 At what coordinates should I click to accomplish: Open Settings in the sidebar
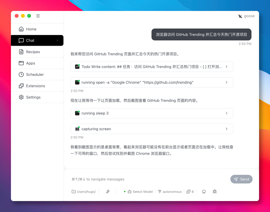pos(33,97)
